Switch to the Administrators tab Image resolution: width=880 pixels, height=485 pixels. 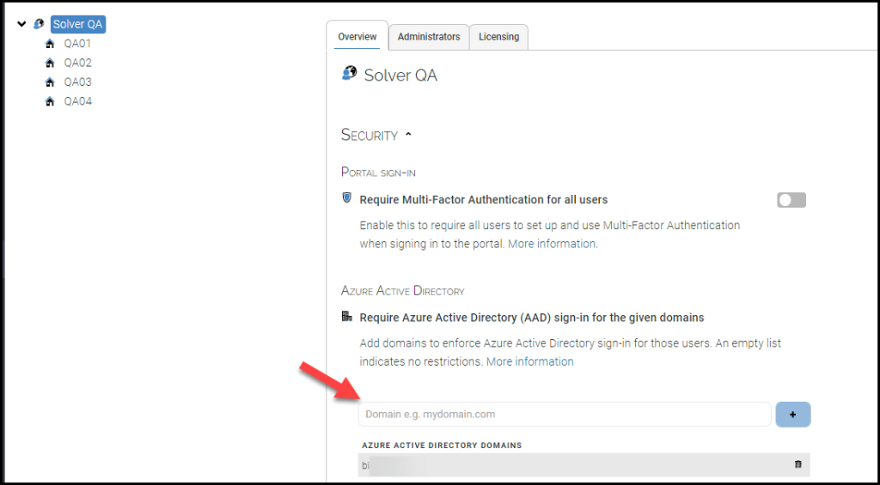(x=429, y=37)
